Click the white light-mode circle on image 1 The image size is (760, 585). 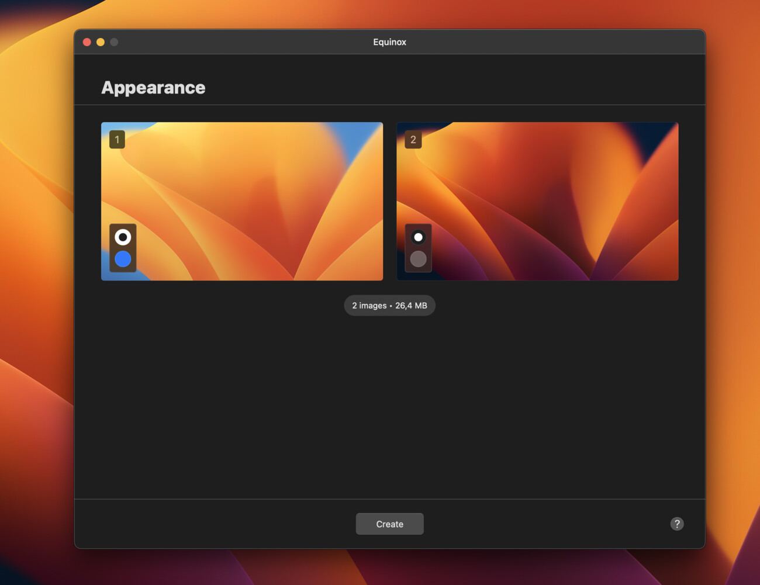(123, 236)
